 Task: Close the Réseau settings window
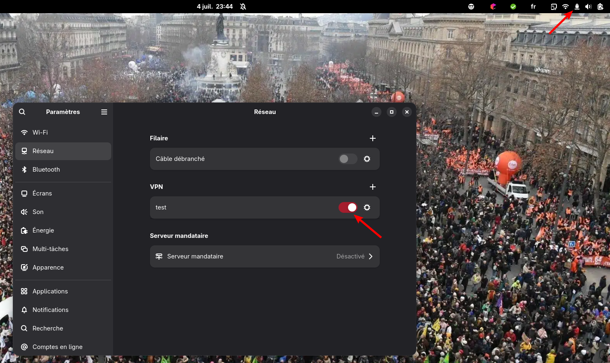click(x=407, y=112)
